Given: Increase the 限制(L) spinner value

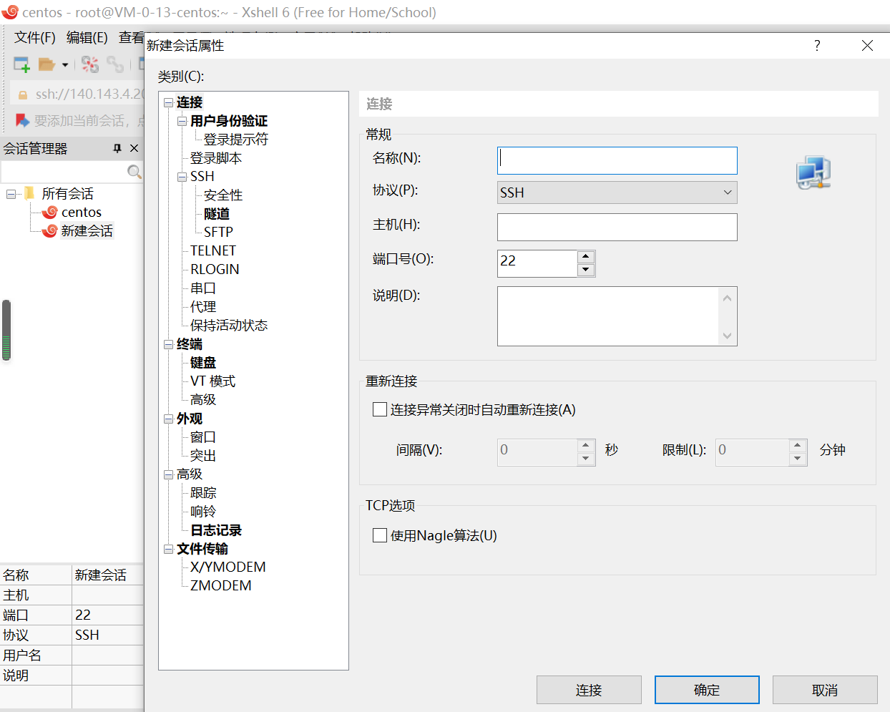Looking at the screenshot, I should coord(798,445).
